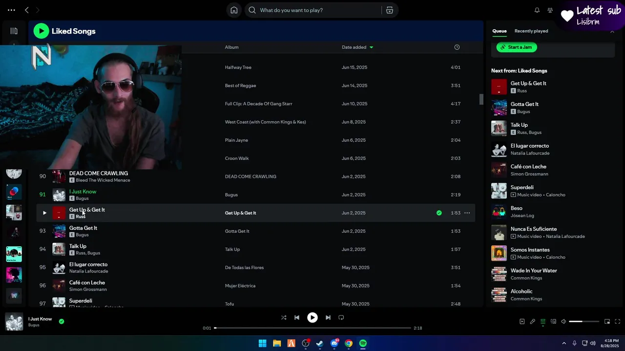Click the Start a Jam button

[517, 47]
